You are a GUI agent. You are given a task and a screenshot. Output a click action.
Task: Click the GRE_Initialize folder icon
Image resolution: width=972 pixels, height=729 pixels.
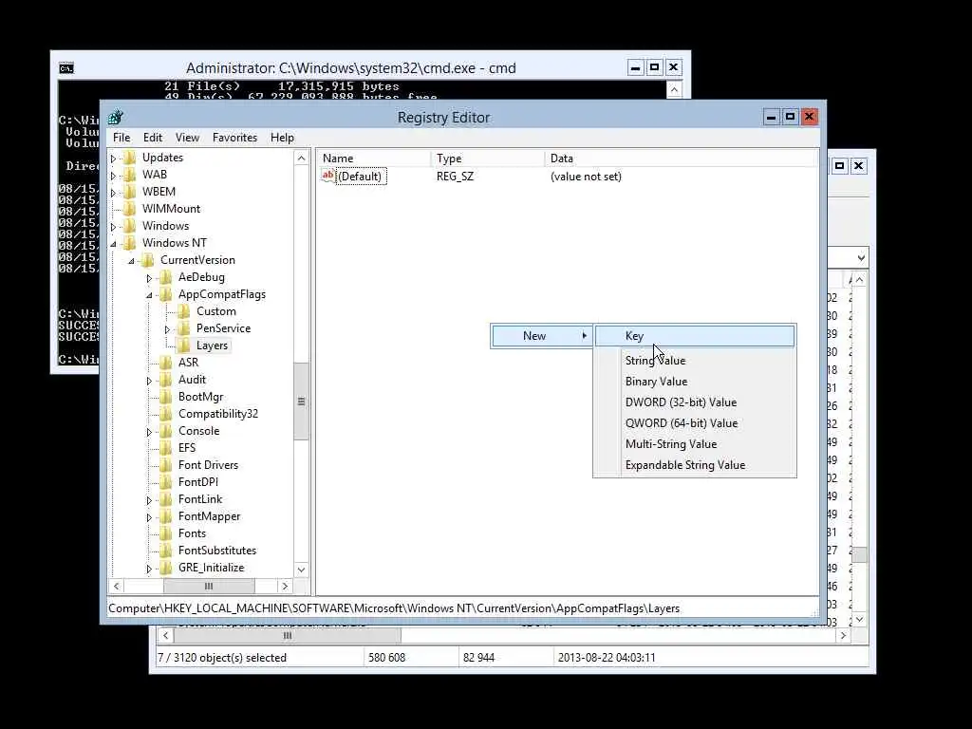pyautogui.click(x=165, y=568)
